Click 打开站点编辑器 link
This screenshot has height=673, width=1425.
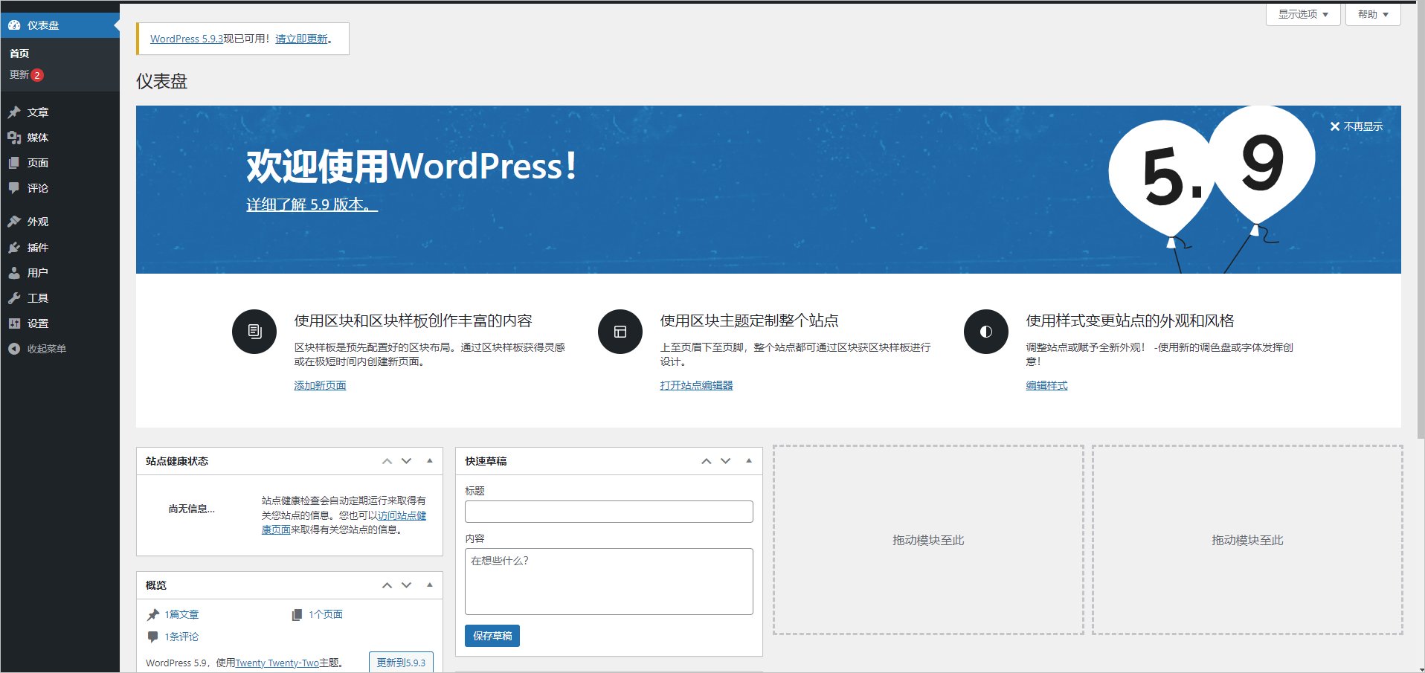coord(696,385)
